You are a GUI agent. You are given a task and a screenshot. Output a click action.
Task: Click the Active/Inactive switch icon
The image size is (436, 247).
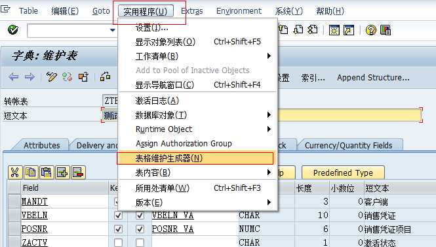coord(68,77)
